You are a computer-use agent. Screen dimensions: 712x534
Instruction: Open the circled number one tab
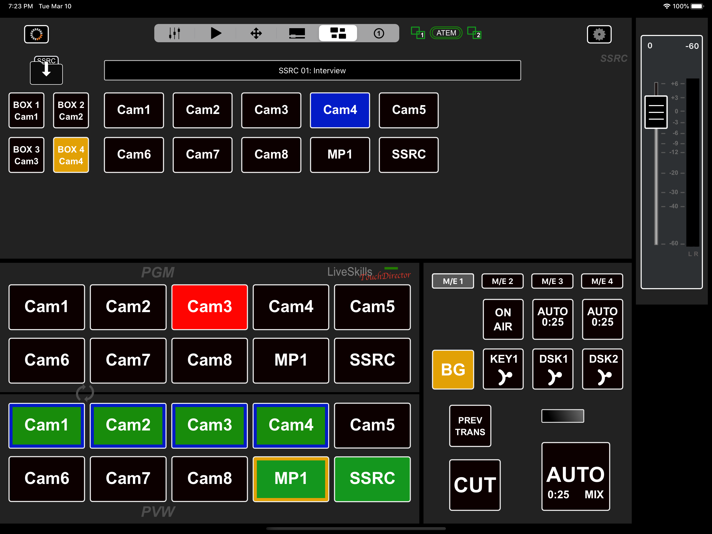pyautogui.click(x=378, y=33)
